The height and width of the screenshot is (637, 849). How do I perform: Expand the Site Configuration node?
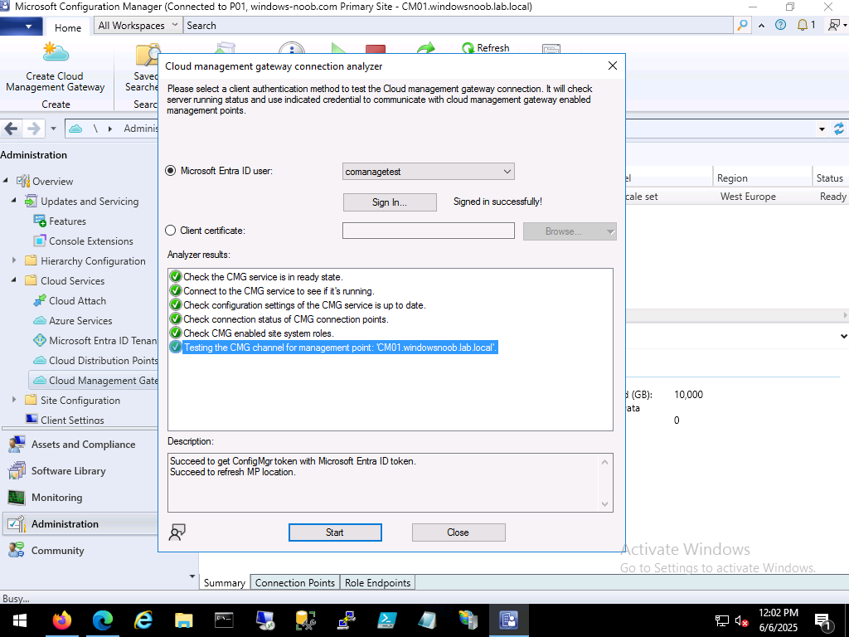tap(14, 400)
